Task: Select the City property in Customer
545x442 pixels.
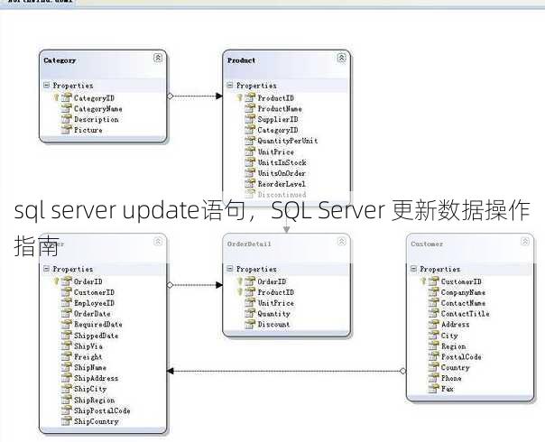Action: [449, 336]
